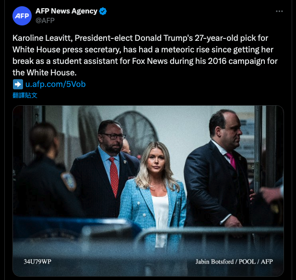Click the blue verified badge
Image resolution: width=296 pixels, height=280 pixels.
pos(103,11)
